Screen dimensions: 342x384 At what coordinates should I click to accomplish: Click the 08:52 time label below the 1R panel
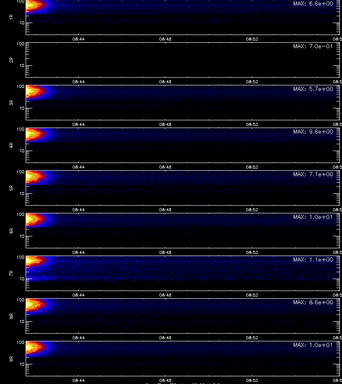pyautogui.click(x=252, y=39)
